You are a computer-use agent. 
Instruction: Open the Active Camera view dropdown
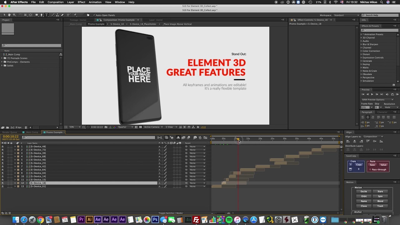[x=153, y=127]
